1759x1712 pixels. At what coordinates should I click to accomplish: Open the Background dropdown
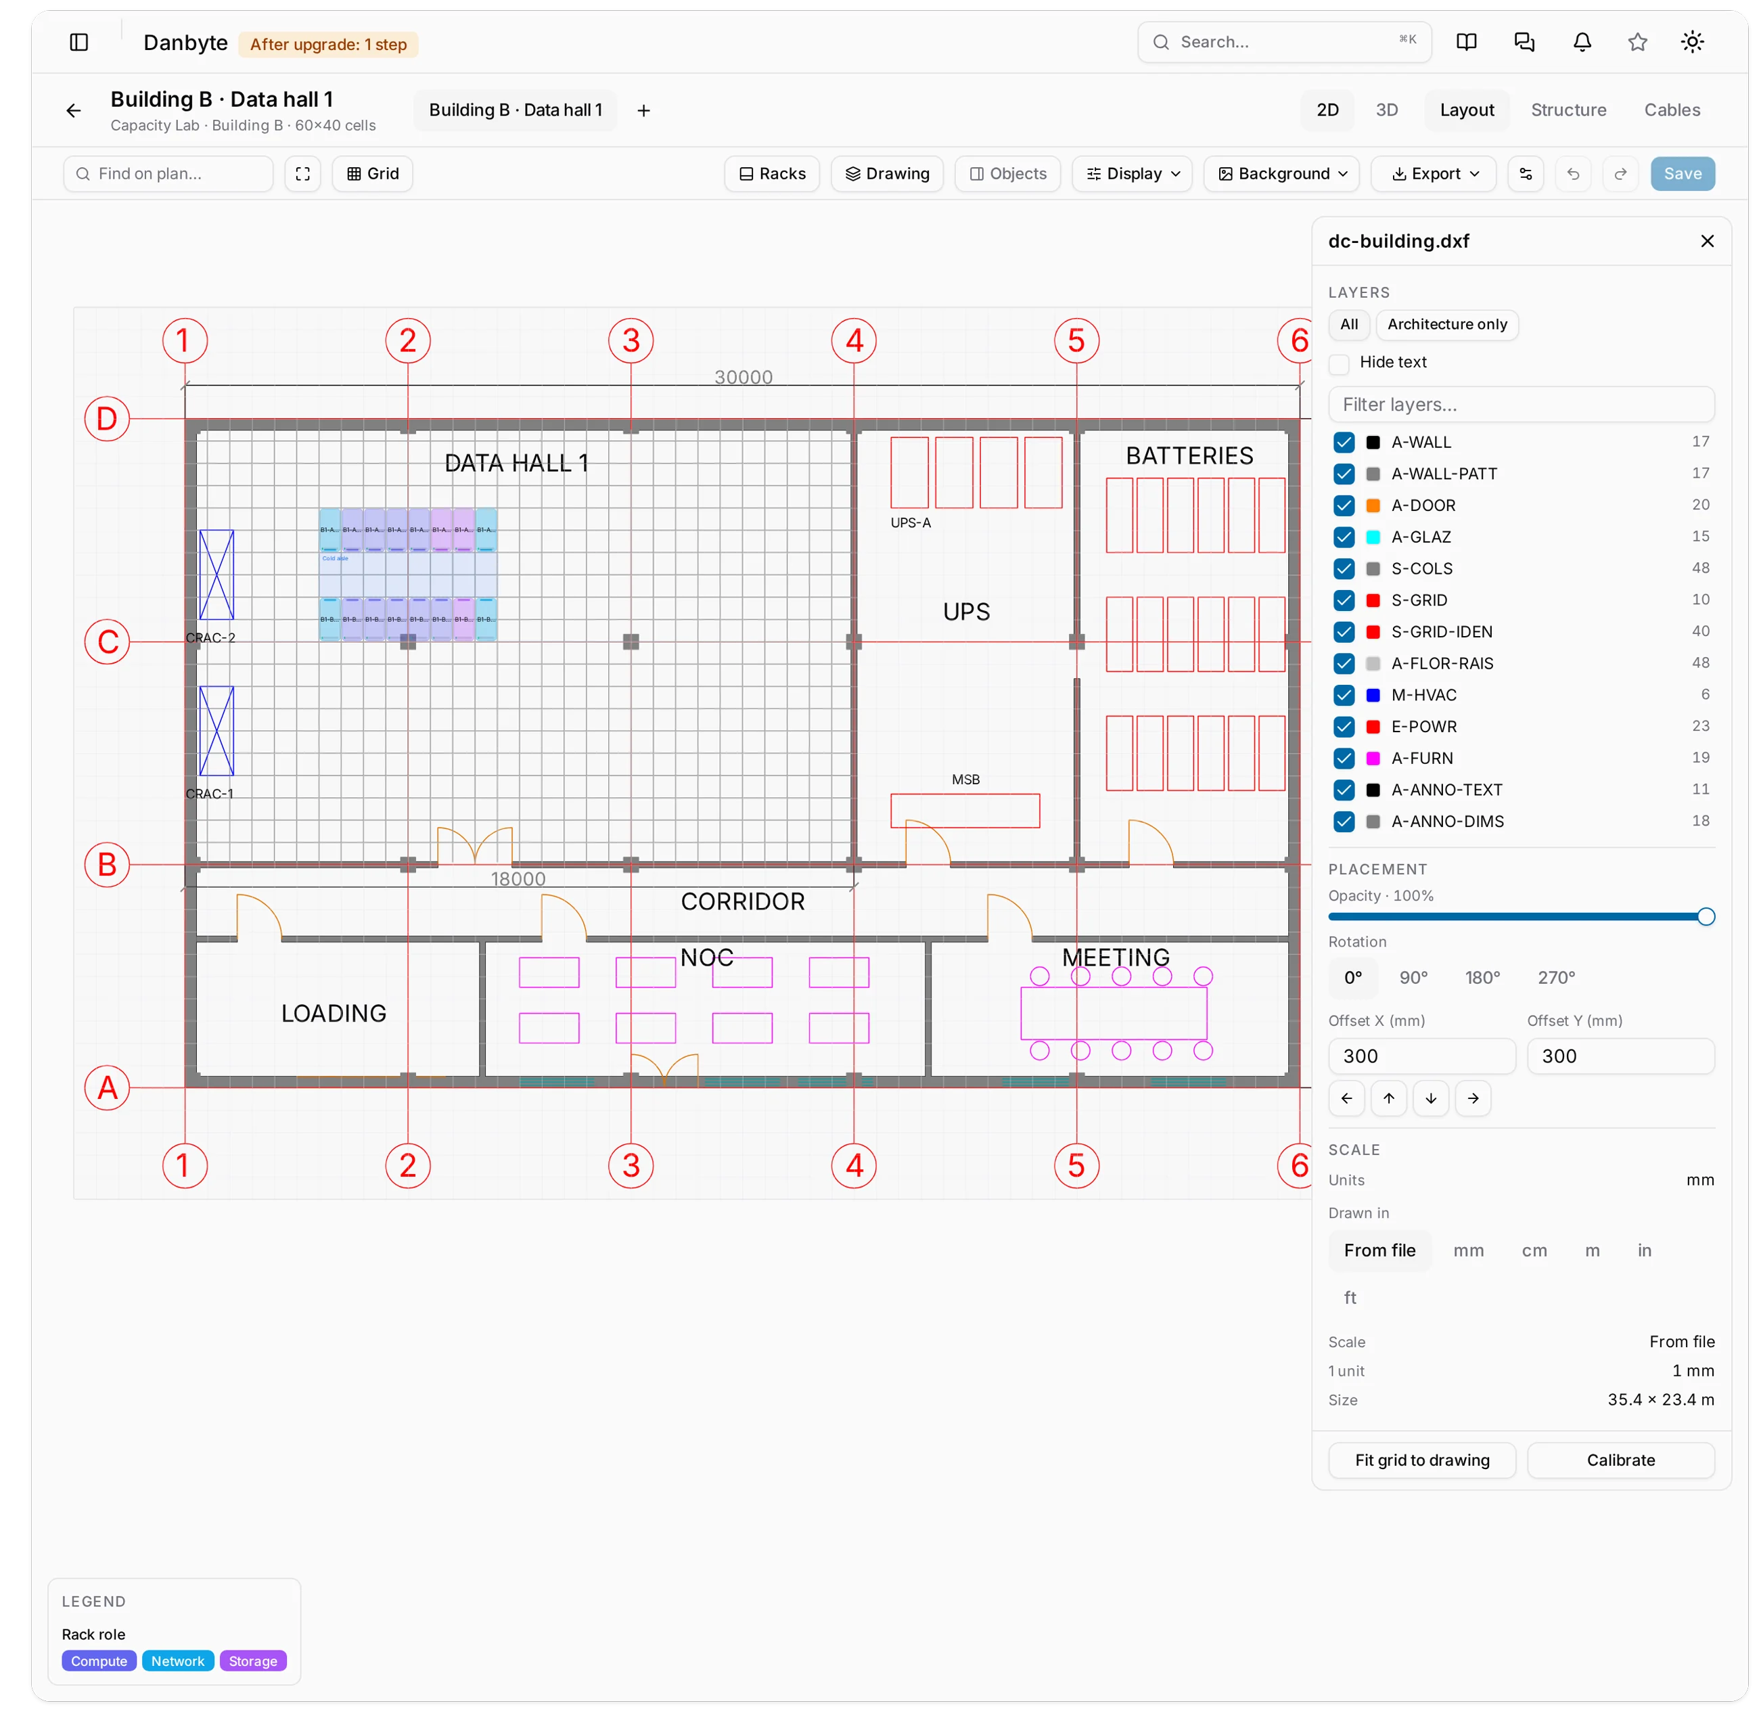tap(1281, 173)
